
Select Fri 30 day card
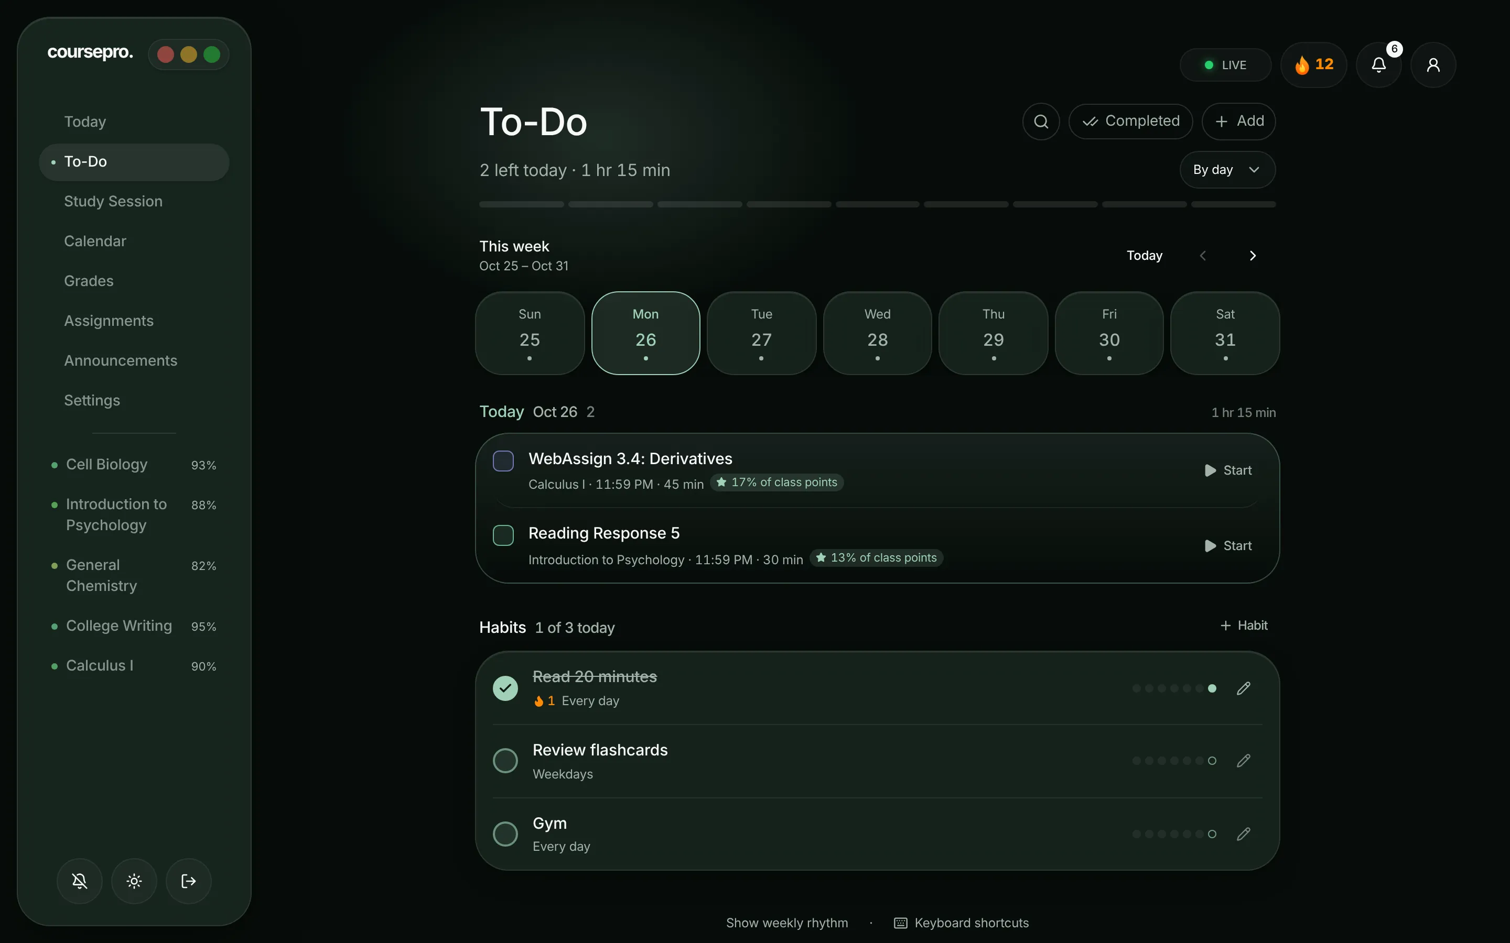pyautogui.click(x=1109, y=333)
